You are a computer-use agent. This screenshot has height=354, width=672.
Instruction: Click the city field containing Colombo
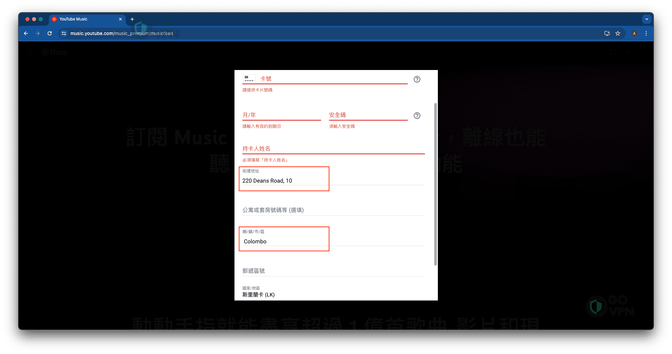click(x=333, y=241)
